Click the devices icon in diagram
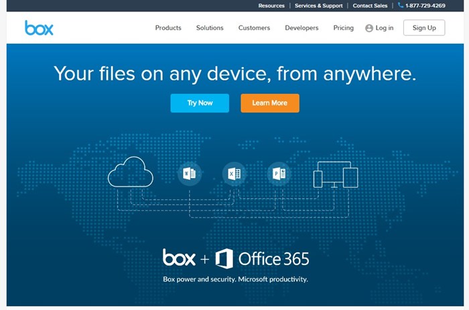469x310 pixels. pos(336,175)
